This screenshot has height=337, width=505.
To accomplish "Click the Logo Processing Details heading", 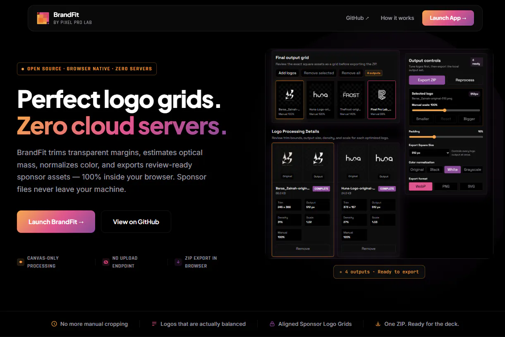I will (295, 131).
